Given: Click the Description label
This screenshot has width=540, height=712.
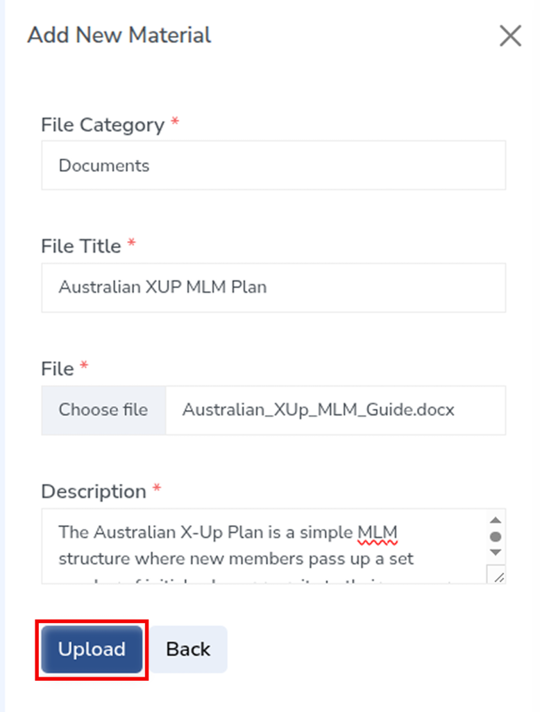Looking at the screenshot, I should pyautogui.click(x=94, y=492).
